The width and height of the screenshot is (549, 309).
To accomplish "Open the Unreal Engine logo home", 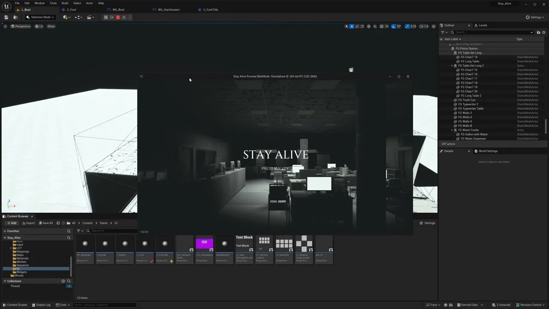I will [6, 6].
